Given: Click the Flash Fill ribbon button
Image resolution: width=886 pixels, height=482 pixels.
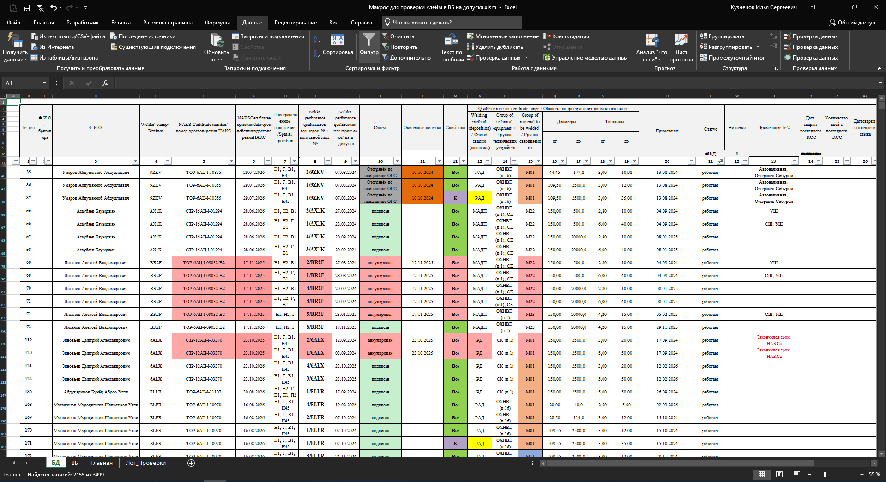Looking at the screenshot, I should tap(502, 36).
